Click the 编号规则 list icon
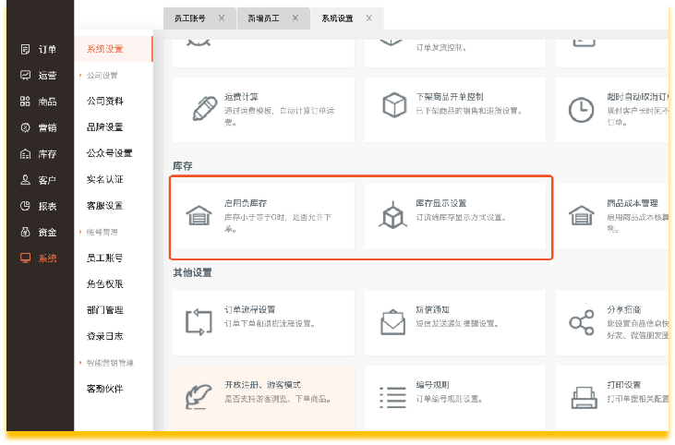The width and height of the screenshot is (675, 445). [x=393, y=398]
